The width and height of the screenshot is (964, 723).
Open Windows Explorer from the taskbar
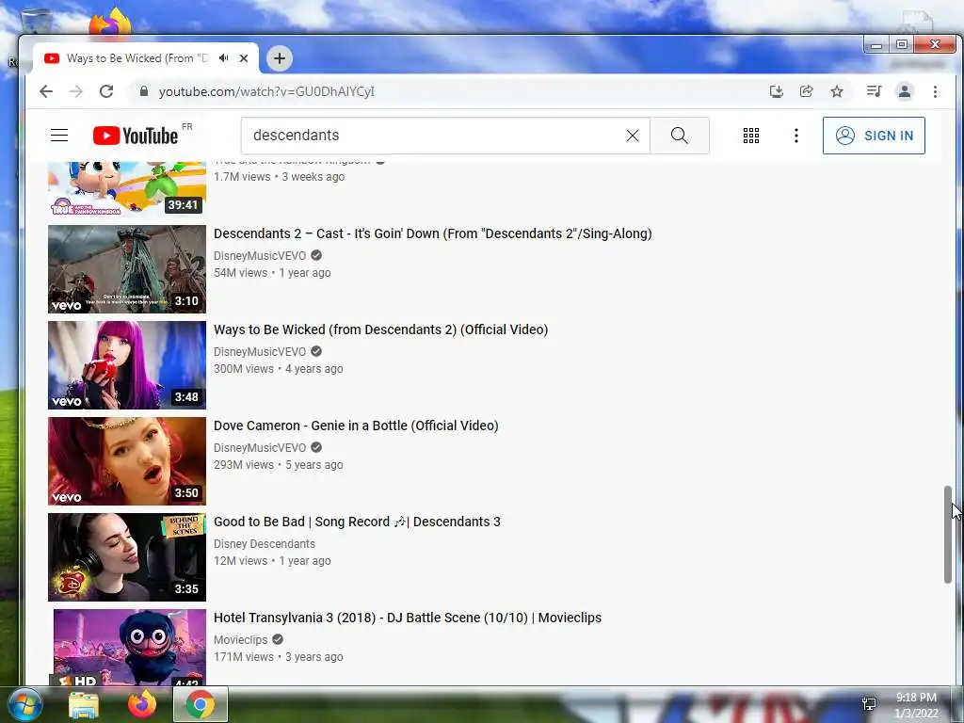coord(84,704)
